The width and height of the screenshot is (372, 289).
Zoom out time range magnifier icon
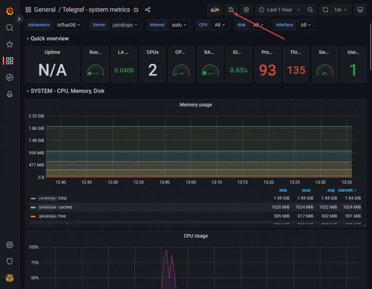click(310, 10)
